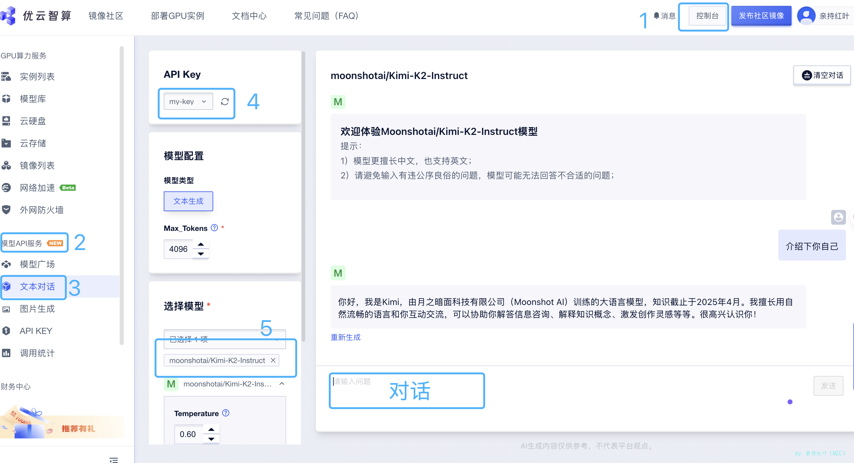This screenshot has width=854, height=463.
Task: Increase Temperature with the up arrow
Action: pyautogui.click(x=211, y=429)
